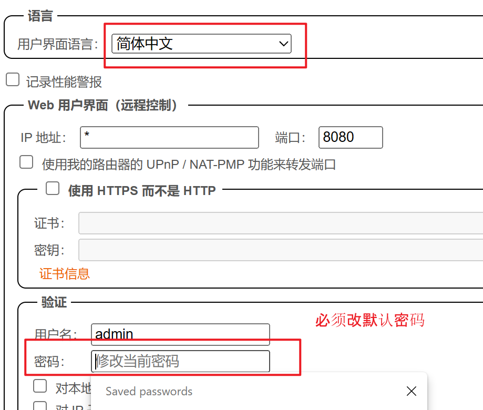The height and width of the screenshot is (410, 483).
Task: Select 简体中文 in the language combo box
Action: [201, 44]
